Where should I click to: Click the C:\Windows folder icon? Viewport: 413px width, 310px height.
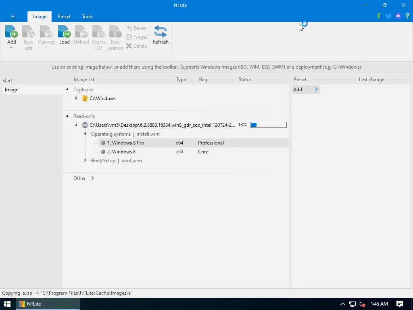pos(85,98)
